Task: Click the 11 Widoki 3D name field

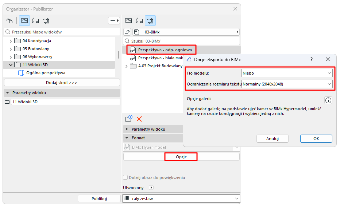Action: [x=66, y=101]
